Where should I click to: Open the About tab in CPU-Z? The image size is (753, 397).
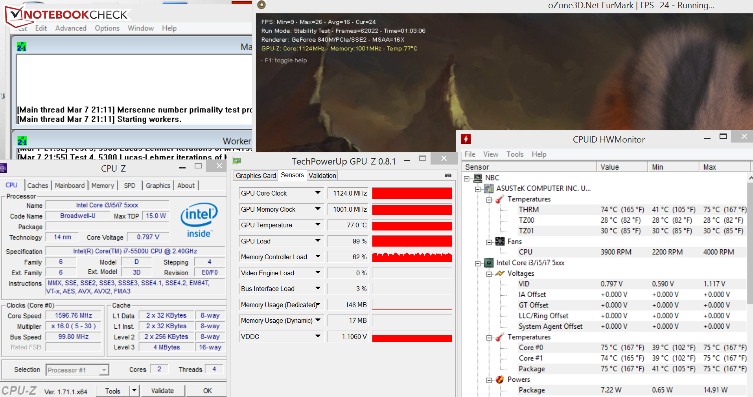(x=186, y=185)
